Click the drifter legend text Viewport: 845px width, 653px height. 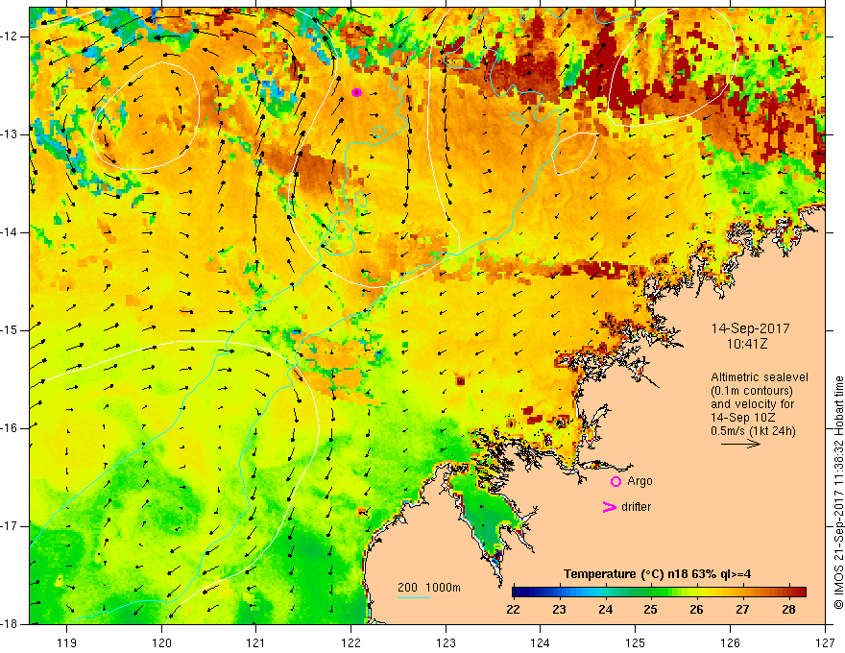[636, 507]
